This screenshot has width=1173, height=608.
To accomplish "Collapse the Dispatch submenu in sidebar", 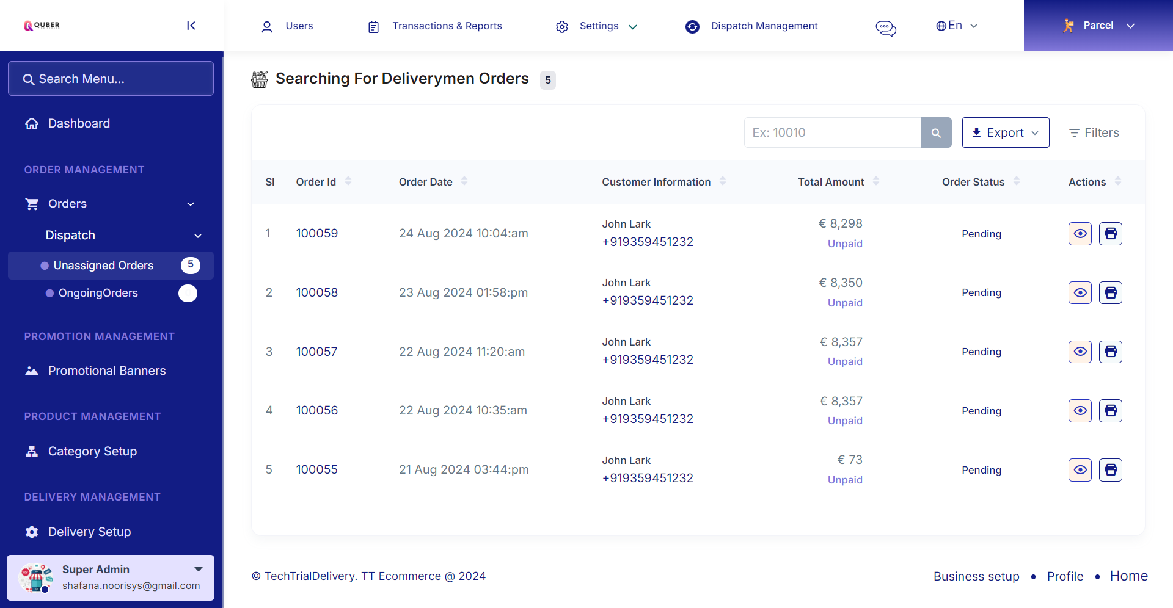I will pyautogui.click(x=198, y=235).
